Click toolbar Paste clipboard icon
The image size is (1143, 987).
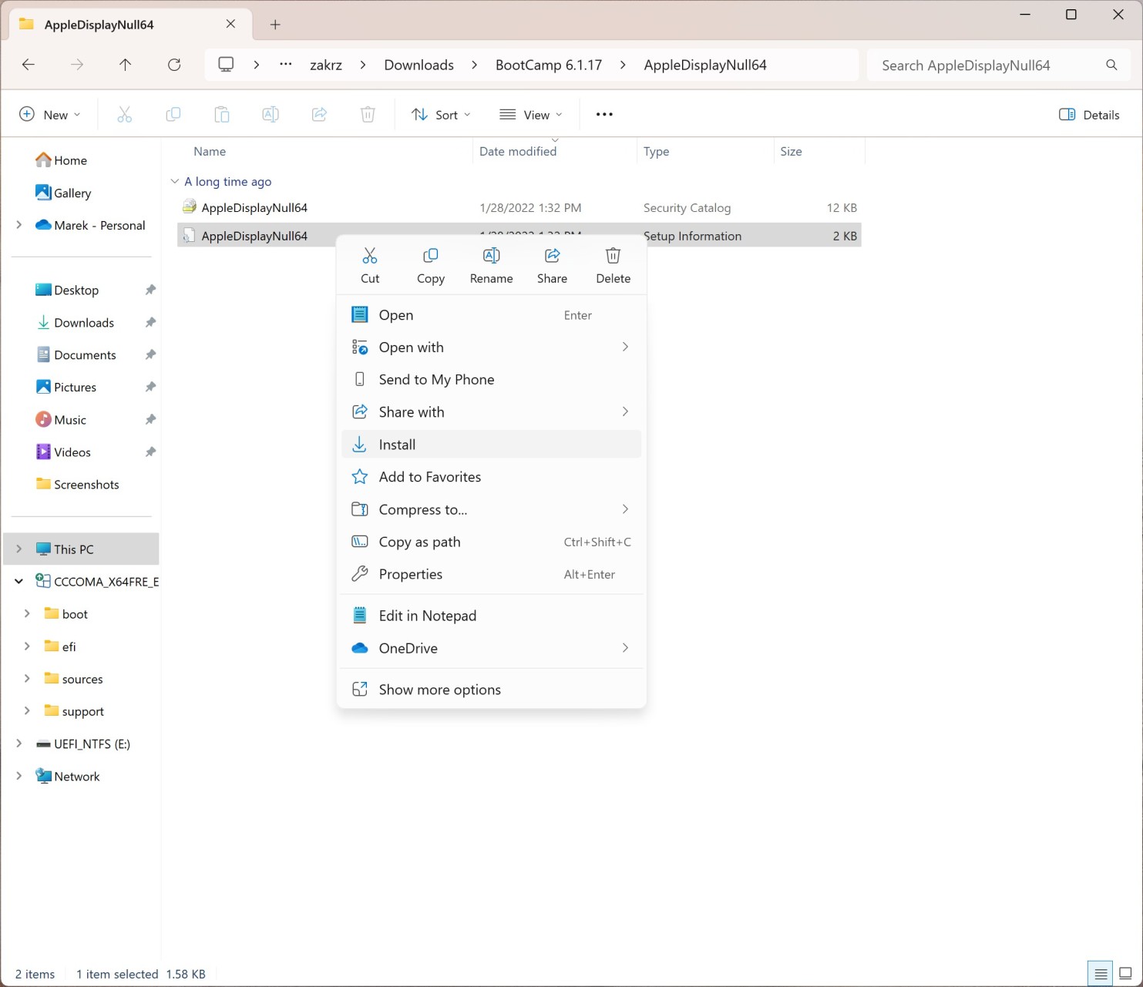point(222,115)
